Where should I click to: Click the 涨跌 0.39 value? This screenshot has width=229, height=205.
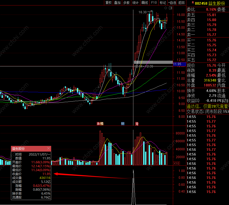coord(213,70)
